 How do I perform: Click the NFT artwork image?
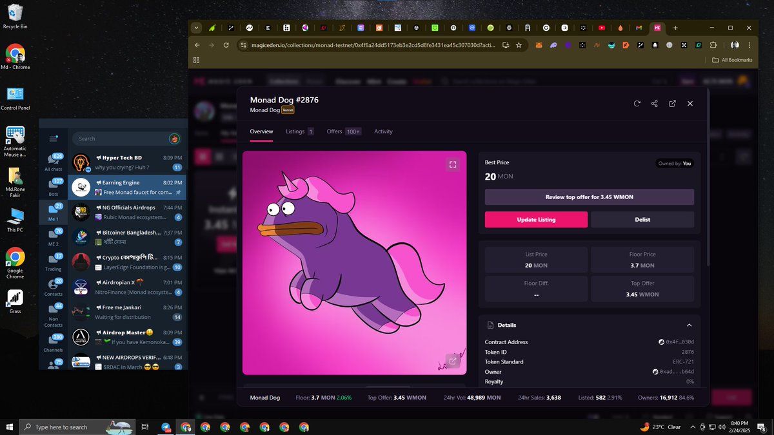click(354, 263)
